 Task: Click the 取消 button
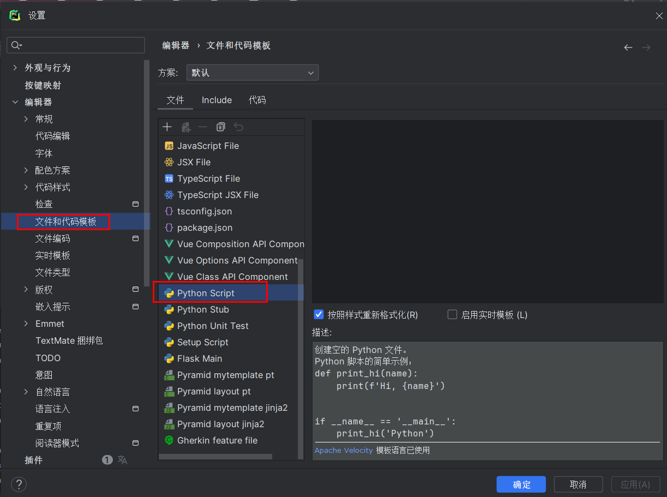coord(578,484)
